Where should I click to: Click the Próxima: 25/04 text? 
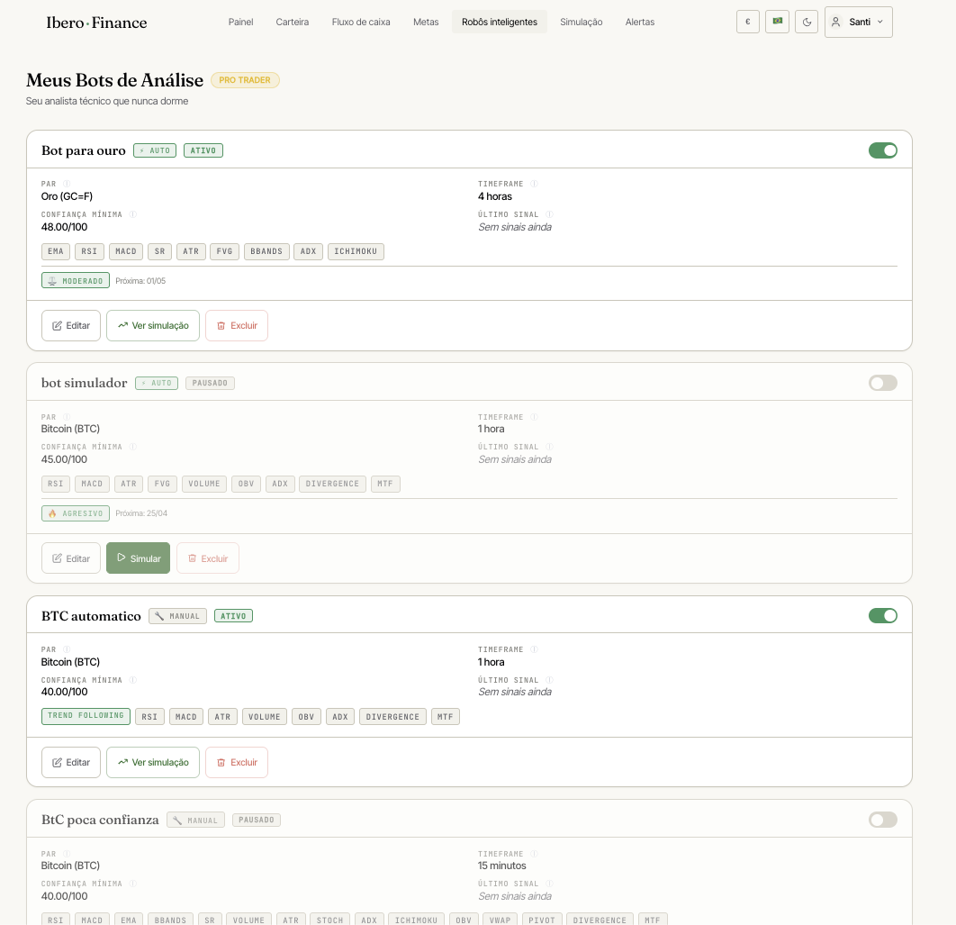coord(141,513)
